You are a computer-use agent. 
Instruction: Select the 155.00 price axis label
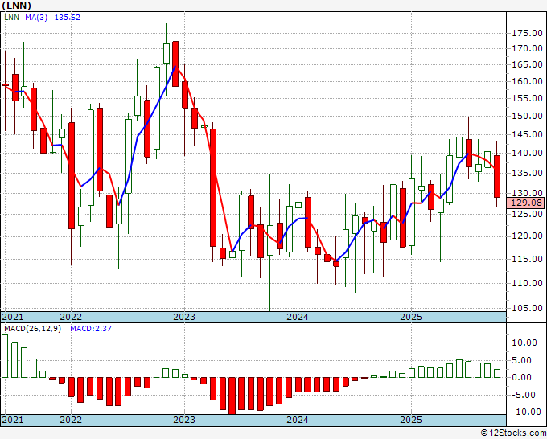(527, 98)
